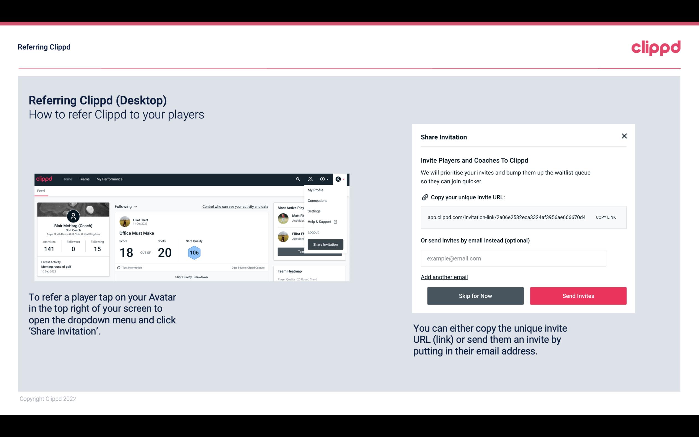Image resolution: width=699 pixels, height=437 pixels.
Task: Click the Home tab in navigation bar
Action: tap(67, 179)
